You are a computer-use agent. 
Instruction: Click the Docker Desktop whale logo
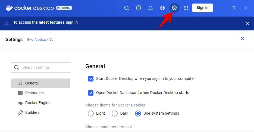pos(9,8)
